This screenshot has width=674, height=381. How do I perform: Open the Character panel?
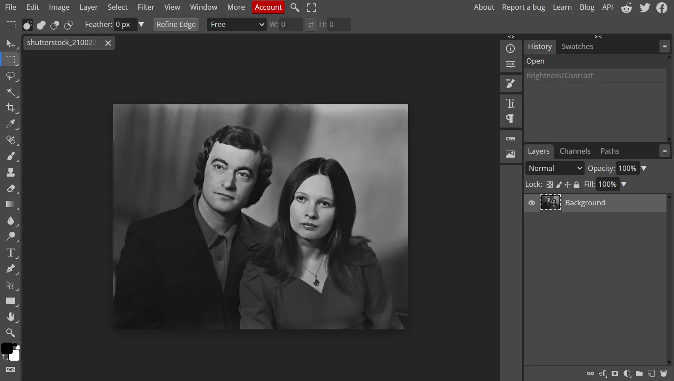(x=511, y=103)
